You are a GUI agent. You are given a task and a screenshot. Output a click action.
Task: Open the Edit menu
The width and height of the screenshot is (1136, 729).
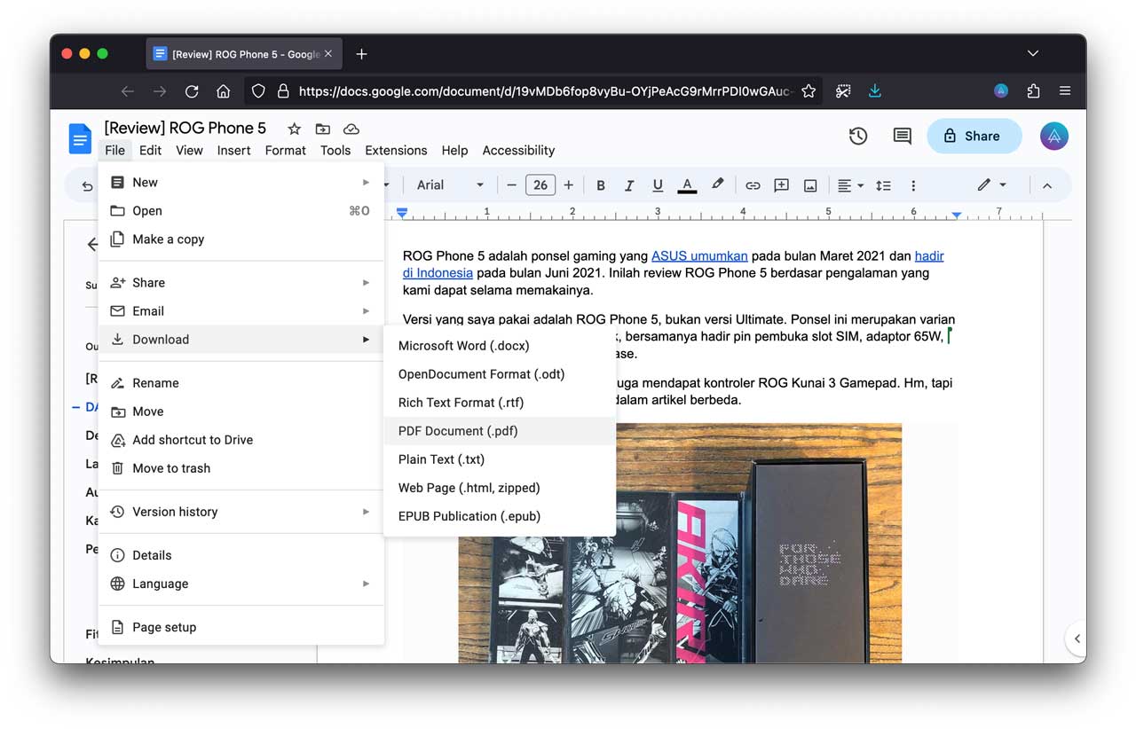pyautogui.click(x=150, y=151)
